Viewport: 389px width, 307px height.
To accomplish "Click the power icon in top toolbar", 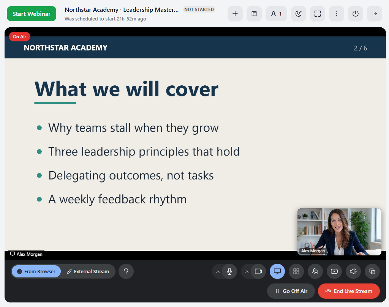I will pos(356,14).
